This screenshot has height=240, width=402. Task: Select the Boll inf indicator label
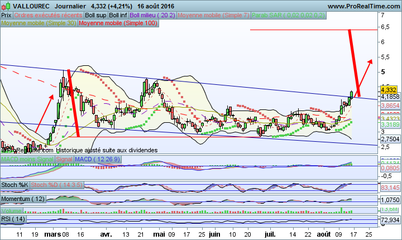tap(118, 15)
